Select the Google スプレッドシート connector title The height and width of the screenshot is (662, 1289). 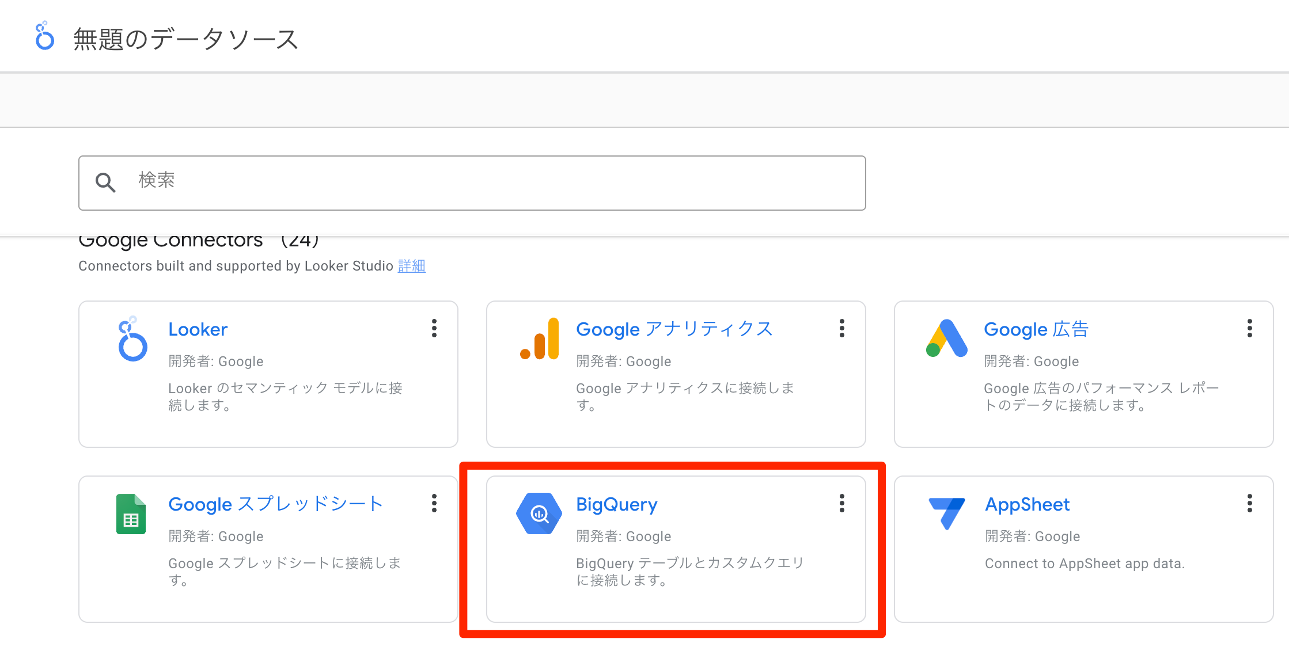pyautogui.click(x=275, y=504)
